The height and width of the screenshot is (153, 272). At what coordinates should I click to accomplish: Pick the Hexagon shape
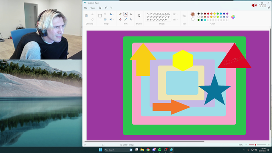(x=153, y=17)
